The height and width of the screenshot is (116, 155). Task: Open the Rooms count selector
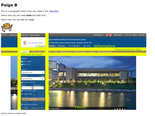click(27, 88)
